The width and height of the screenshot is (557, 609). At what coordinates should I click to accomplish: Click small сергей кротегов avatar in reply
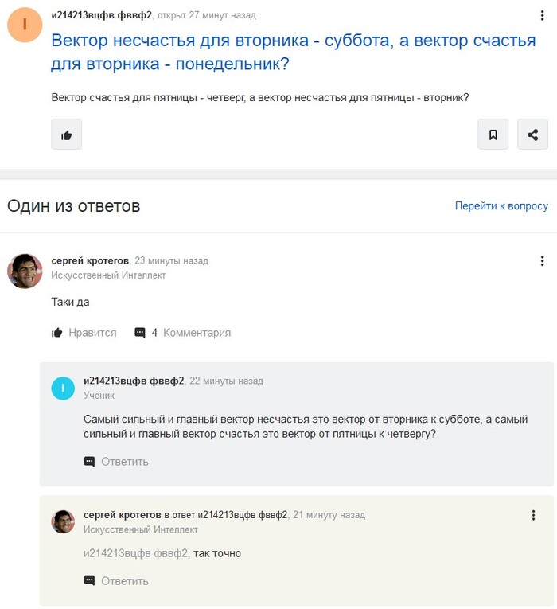point(63,521)
